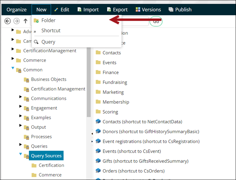Select the Output tree item
This screenshot has width=236, height=180.
38,127
